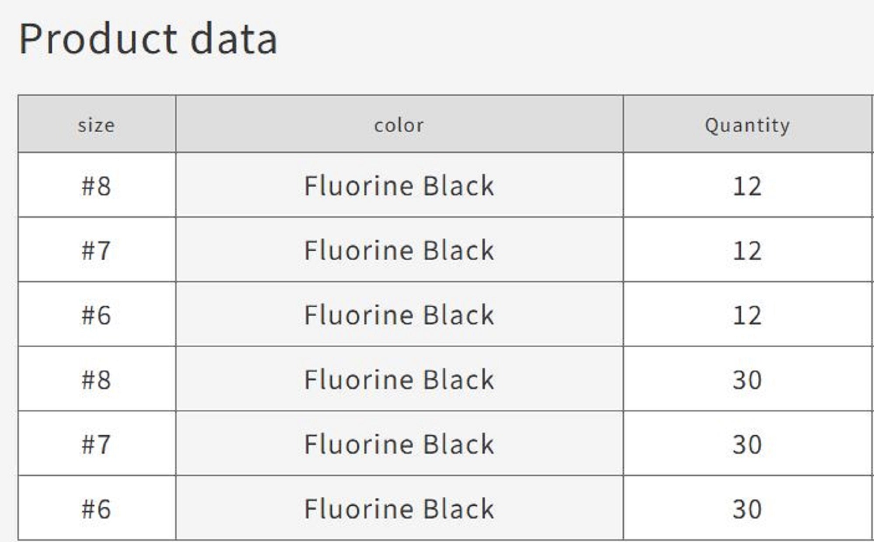This screenshot has width=874, height=542.
Task: Select the #8 cell in fourth table row
Action: pos(96,379)
